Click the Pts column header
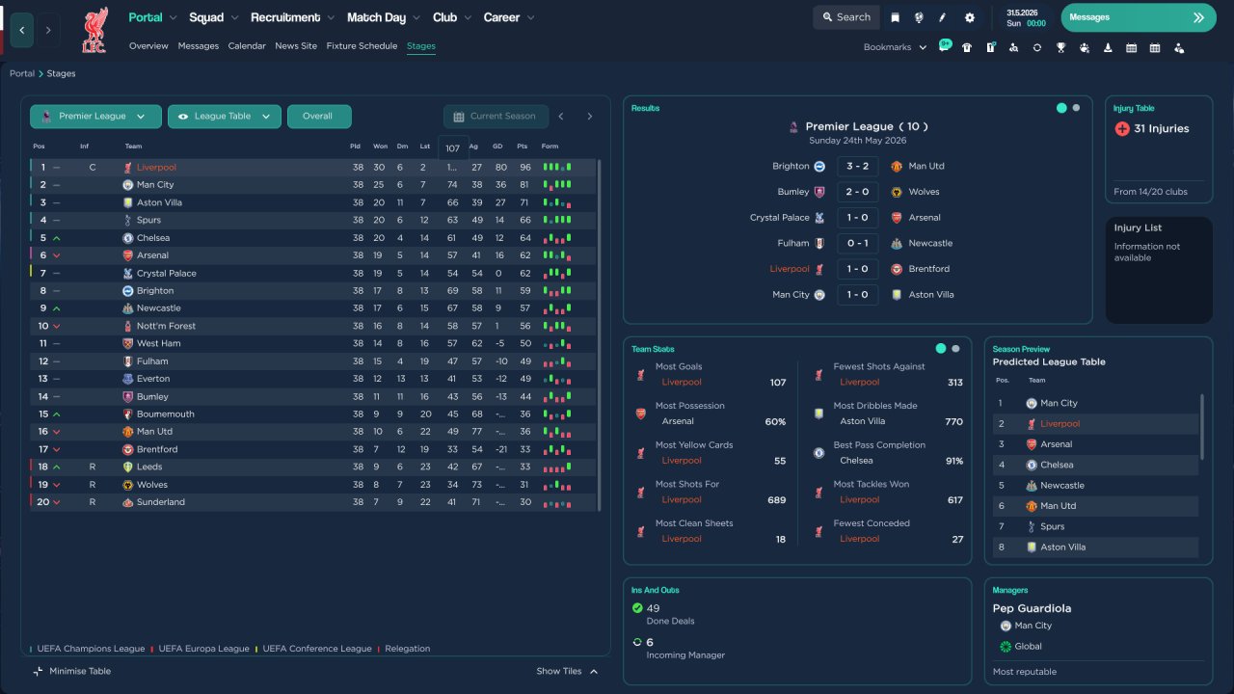 click(523, 147)
